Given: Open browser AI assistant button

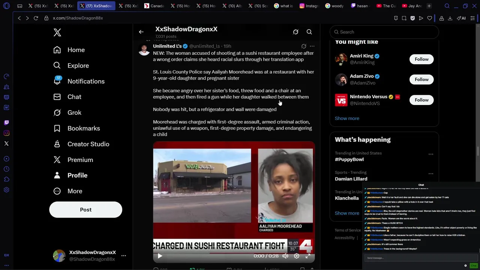Looking at the screenshot, I should 462,18.
